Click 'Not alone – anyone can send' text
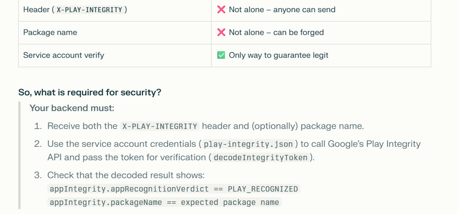Screen dimensions: 458x214 (x=282, y=10)
